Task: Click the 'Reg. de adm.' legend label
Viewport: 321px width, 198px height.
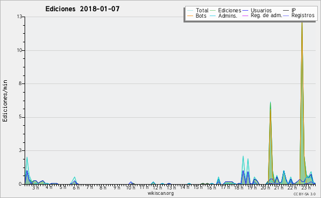Action: [266, 16]
